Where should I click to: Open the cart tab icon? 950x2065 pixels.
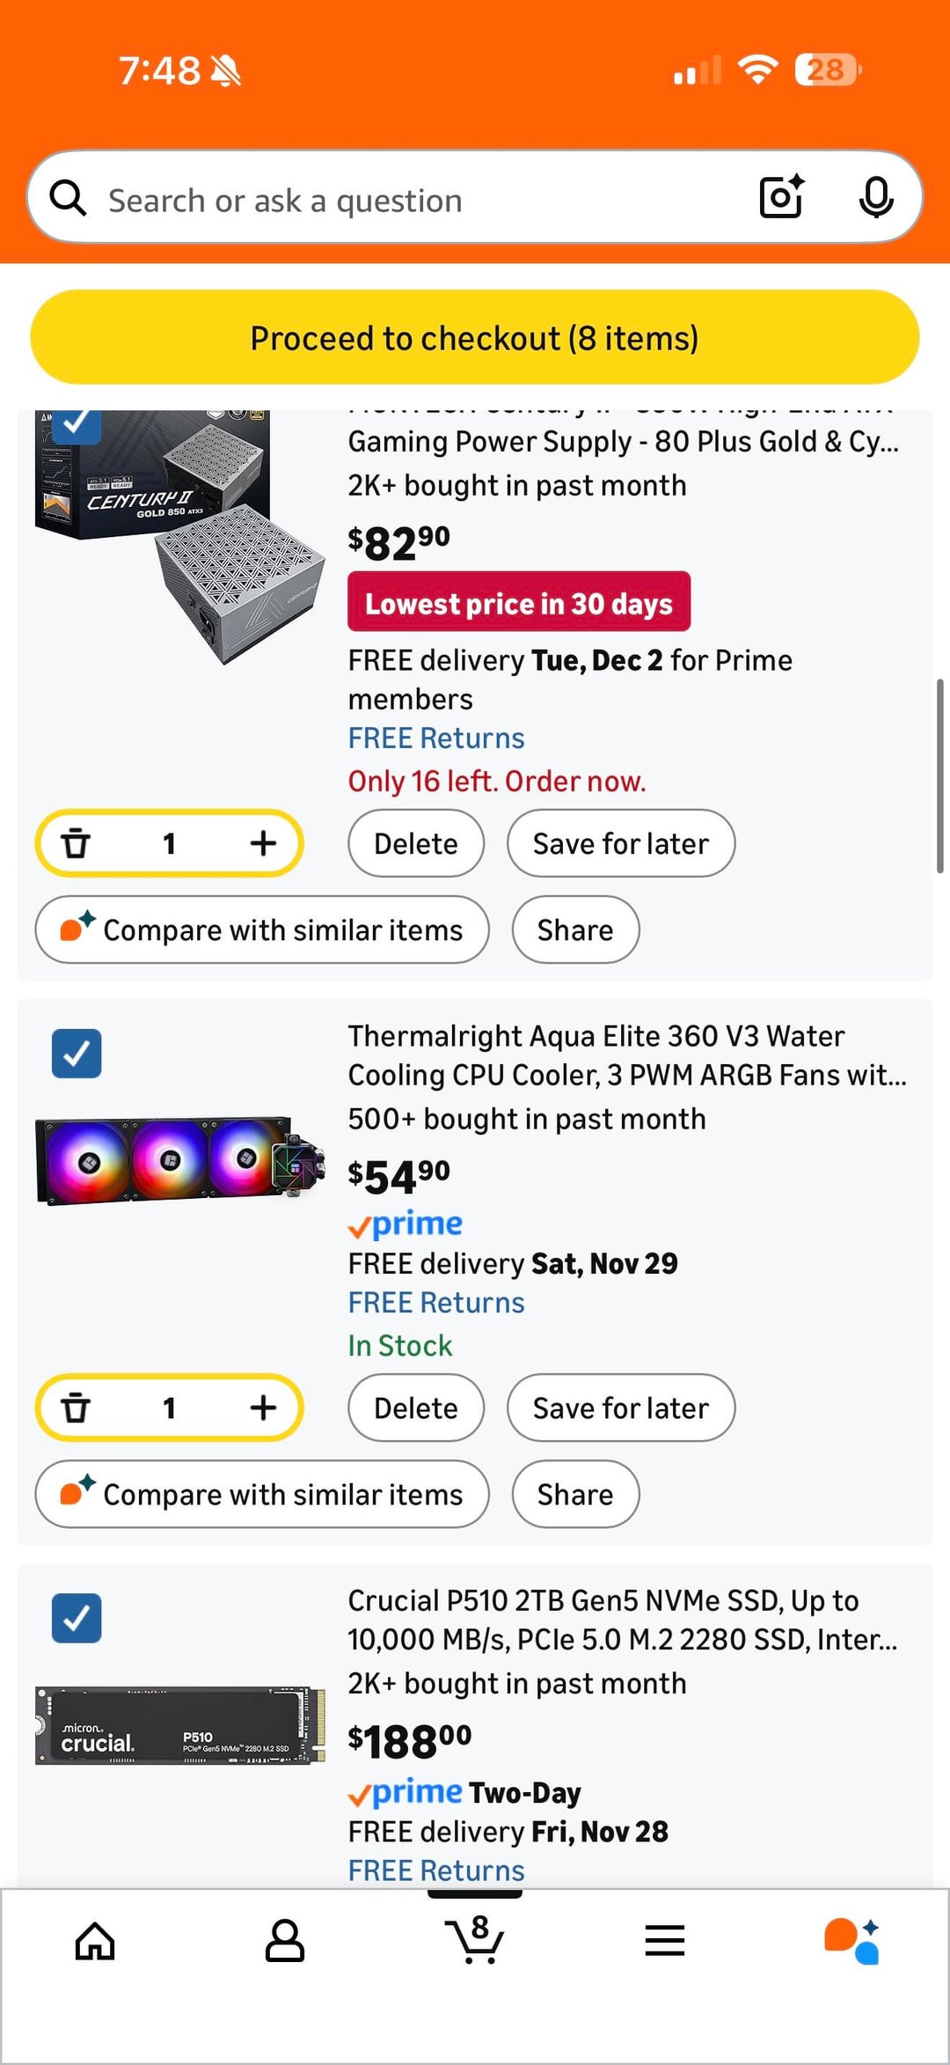pos(475,1939)
